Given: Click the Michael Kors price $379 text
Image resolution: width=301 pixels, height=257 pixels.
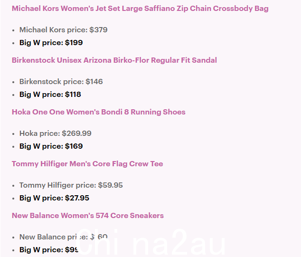Looking at the screenshot, I should click(x=63, y=30).
